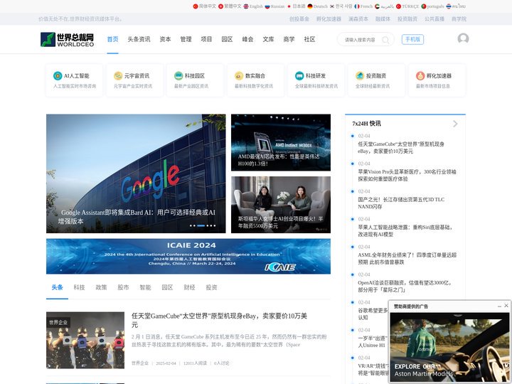Select the 头条 news tab
This screenshot has height=384, width=512.
tap(57, 287)
